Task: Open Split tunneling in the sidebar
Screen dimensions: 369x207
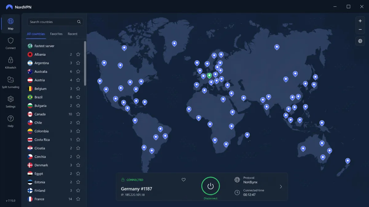Action: click(10, 82)
